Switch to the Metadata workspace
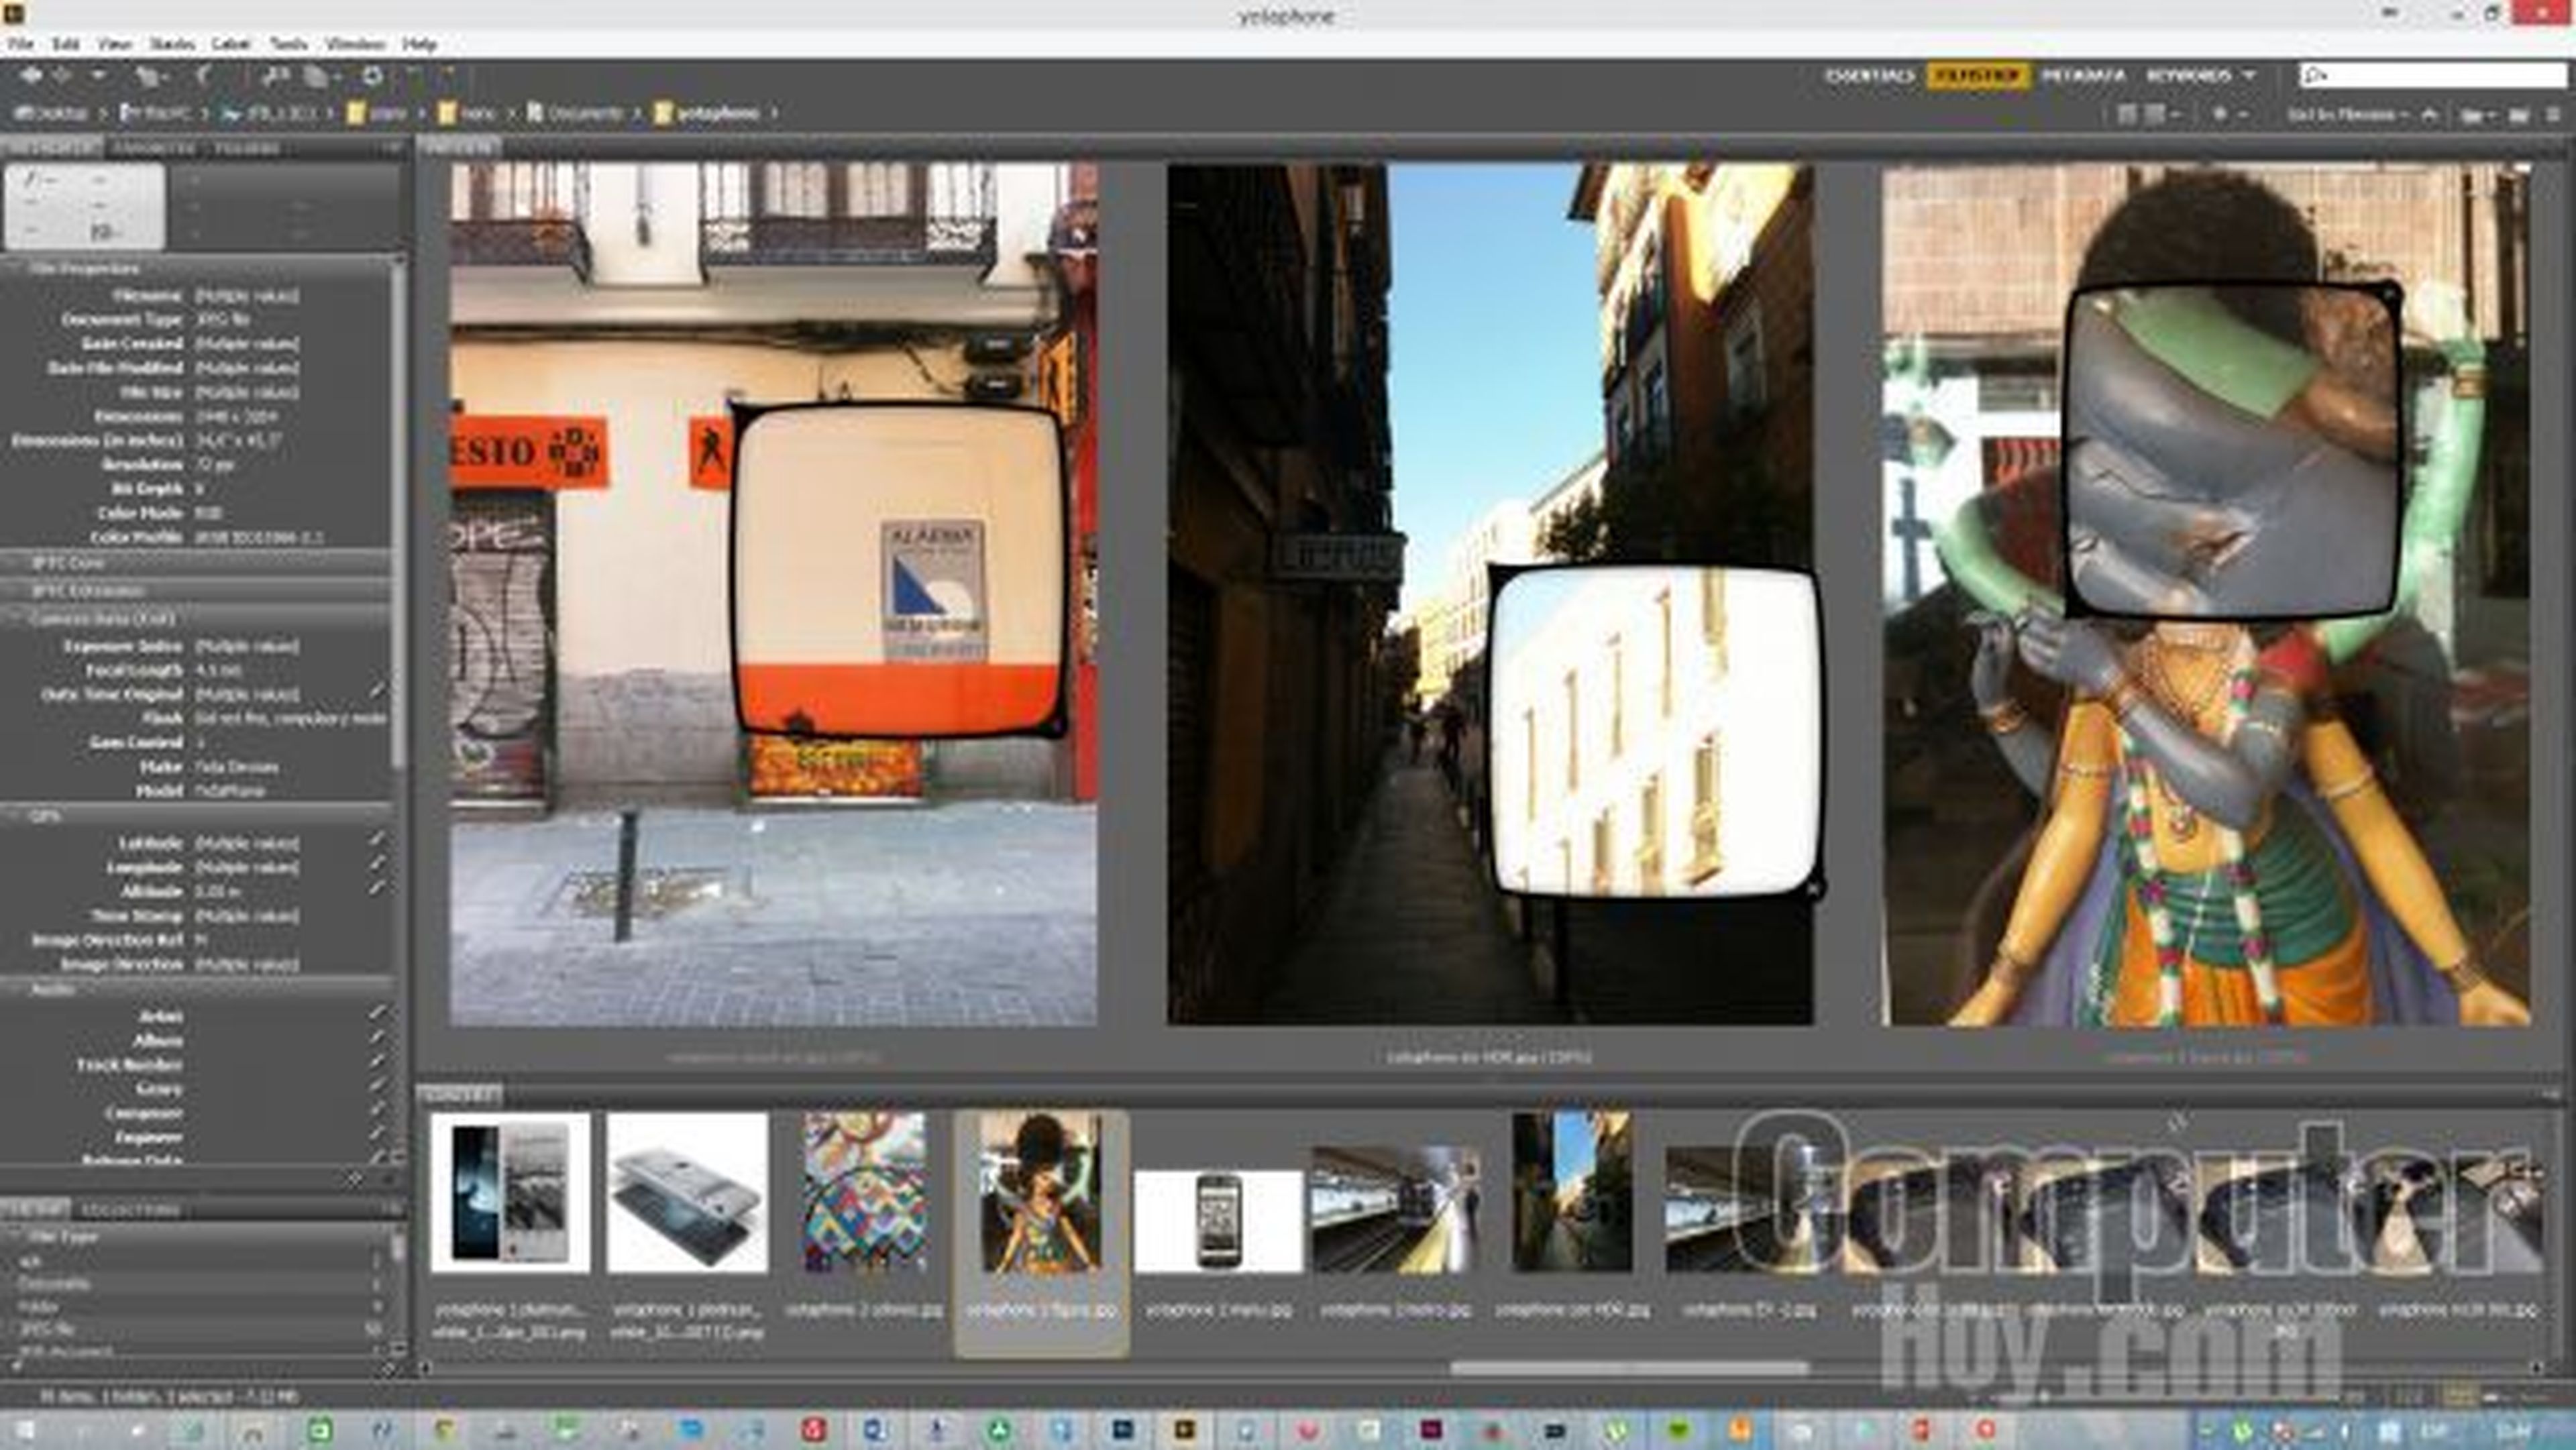The height and width of the screenshot is (1450, 2576). pyautogui.click(x=2083, y=75)
